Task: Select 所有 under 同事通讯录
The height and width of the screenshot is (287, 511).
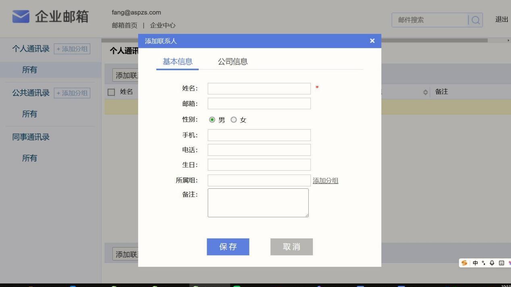Action: (x=30, y=158)
